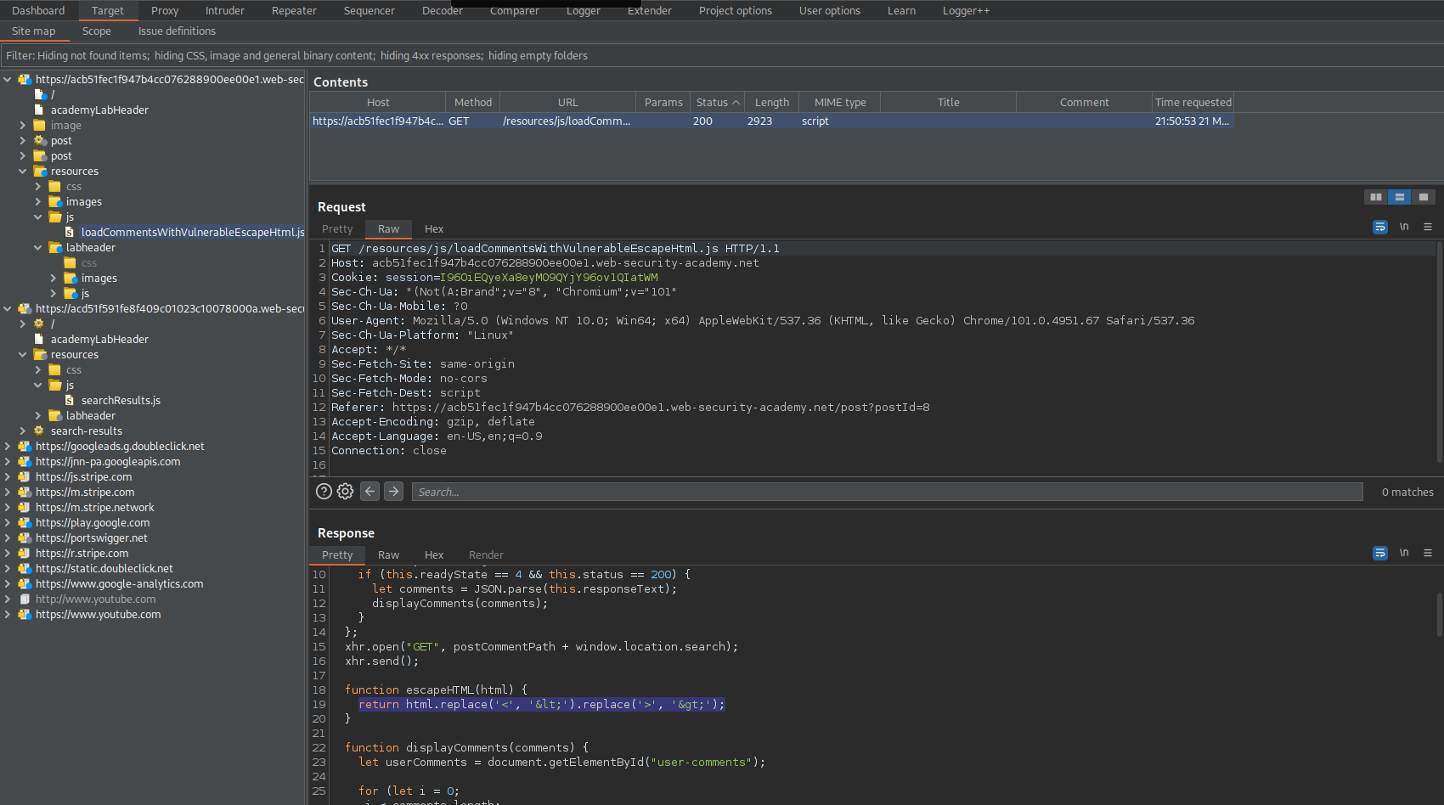
Task: Switch Request view to Pretty tab
Action: (337, 228)
